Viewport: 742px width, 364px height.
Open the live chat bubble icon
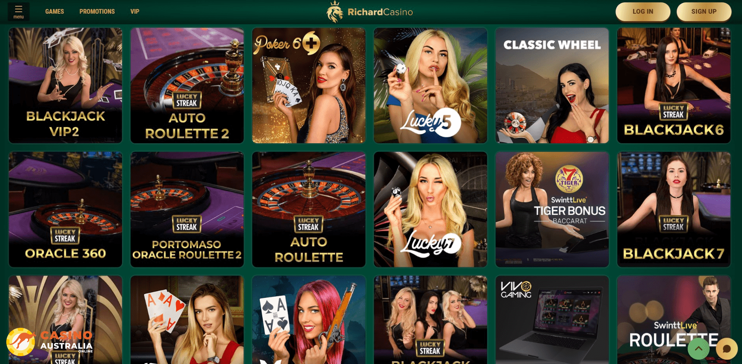point(727,349)
